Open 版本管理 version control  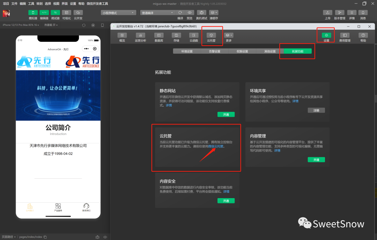[x=340, y=13]
